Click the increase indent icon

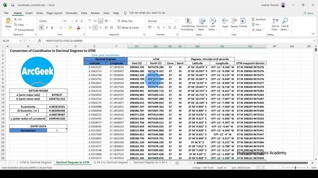click(111, 28)
